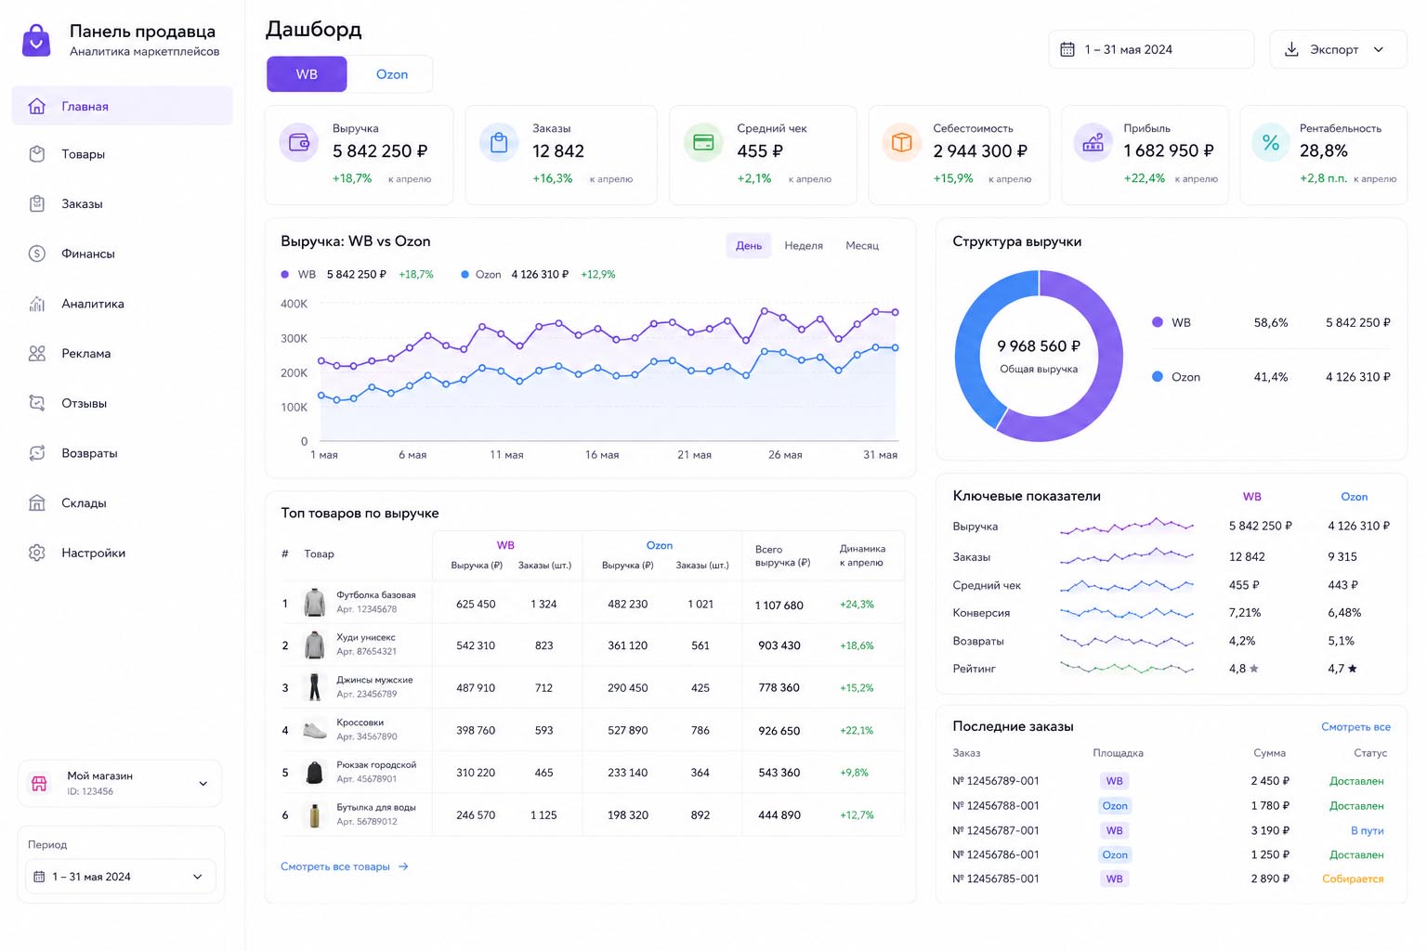Click the Возвраты refresh icon
This screenshot has height=951, width=1427.
pos(37,453)
